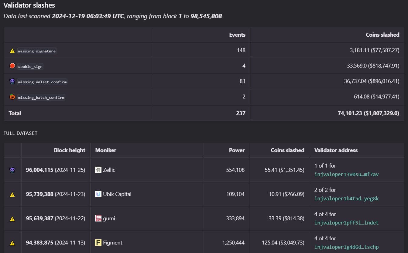
Task: Sort by the Block height column header
Action: click(x=70, y=150)
